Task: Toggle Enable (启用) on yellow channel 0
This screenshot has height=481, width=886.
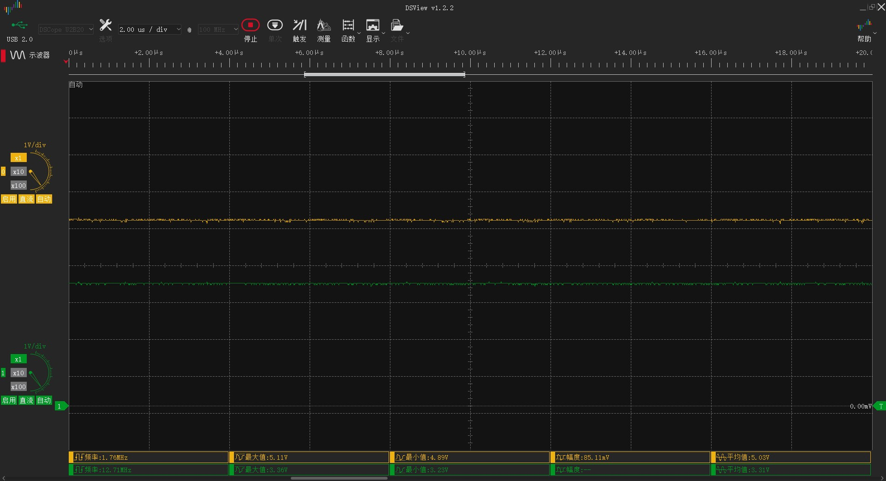Action: tap(9, 199)
